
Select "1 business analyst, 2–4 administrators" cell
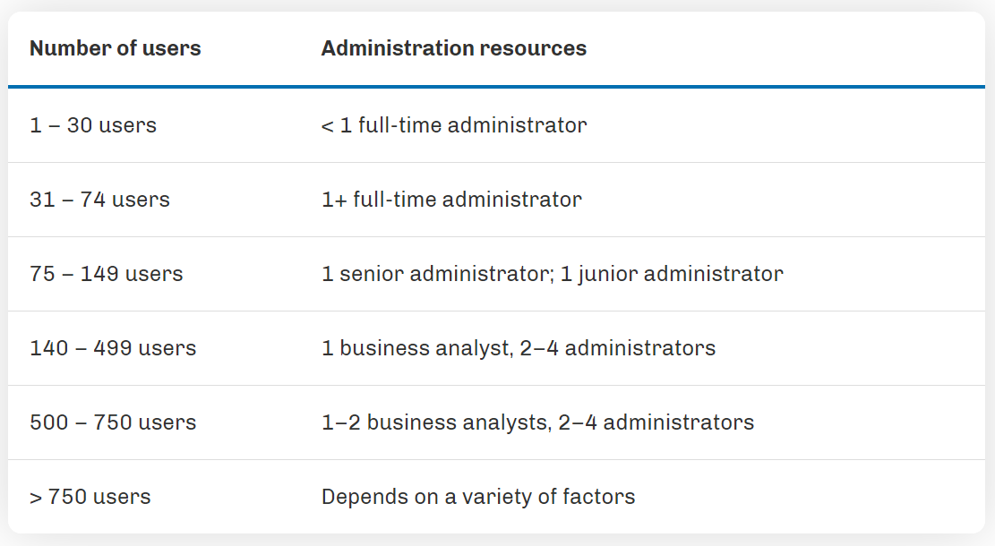point(518,348)
